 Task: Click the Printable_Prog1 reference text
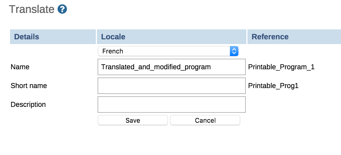[273, 86]
